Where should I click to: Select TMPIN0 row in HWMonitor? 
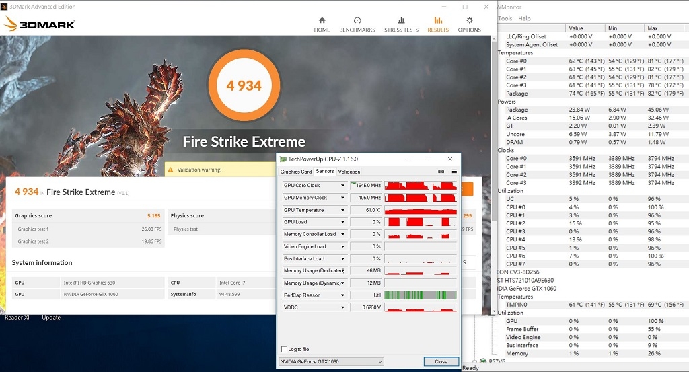(593, 304)
